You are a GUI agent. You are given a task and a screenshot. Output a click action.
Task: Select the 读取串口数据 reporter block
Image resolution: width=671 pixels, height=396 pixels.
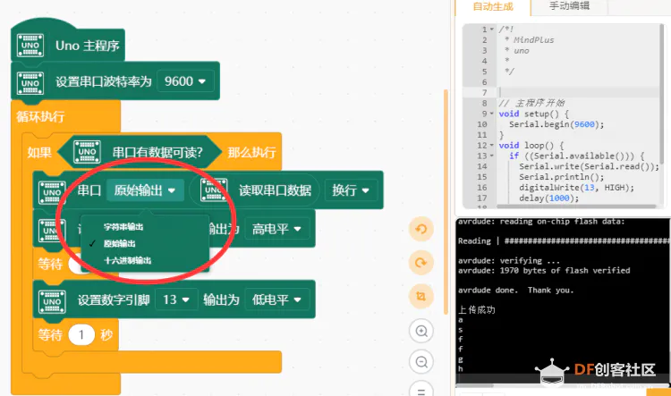(x=256, y=190)
